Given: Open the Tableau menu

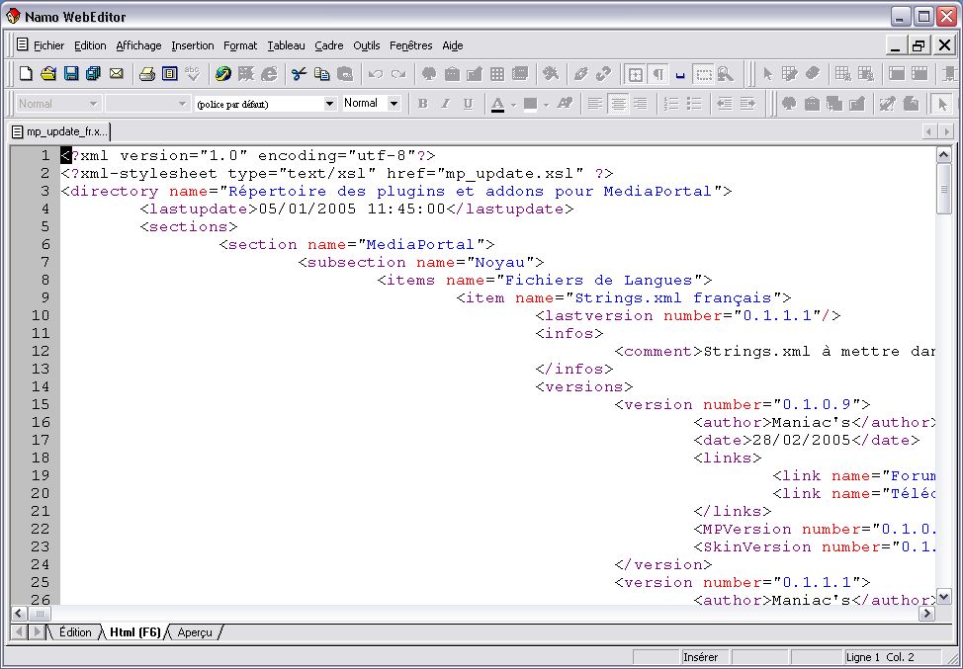Looking at the screenshot, I should click(x=286, y=45).
